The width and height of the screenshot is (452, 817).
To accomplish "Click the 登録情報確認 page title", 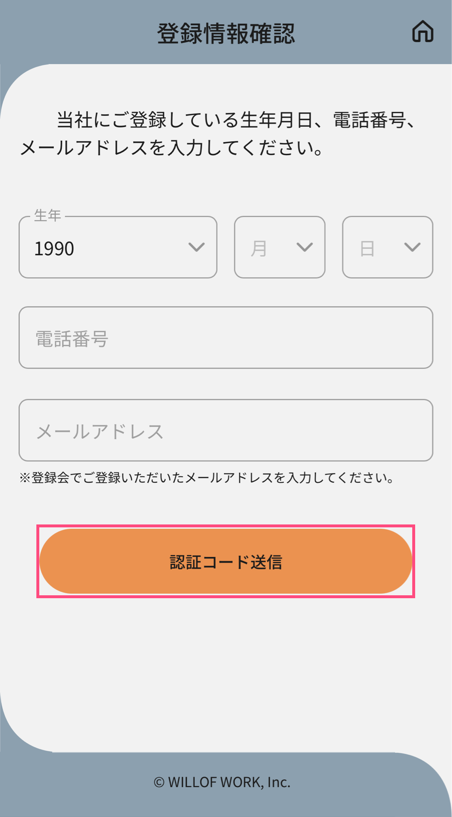I will click(x=226, y=33).
